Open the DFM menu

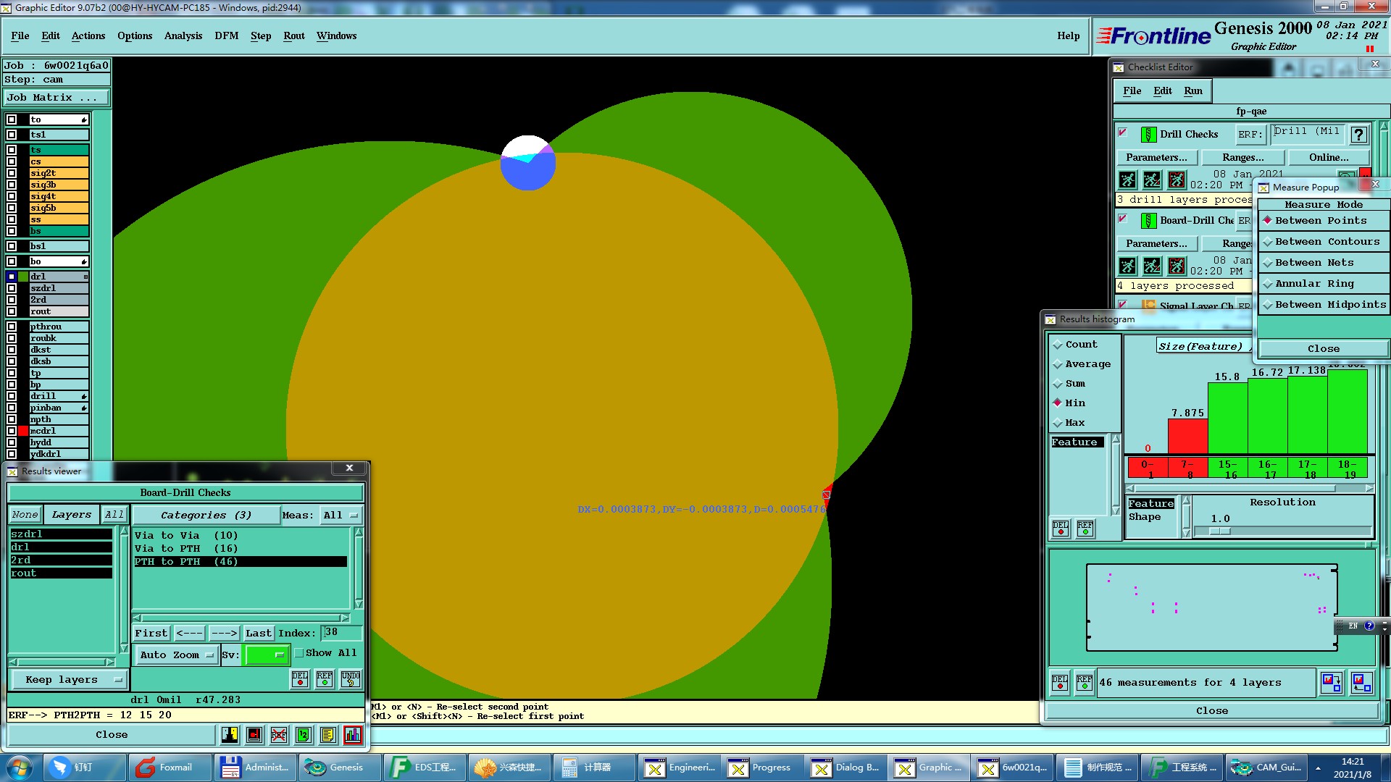(226, 35)
